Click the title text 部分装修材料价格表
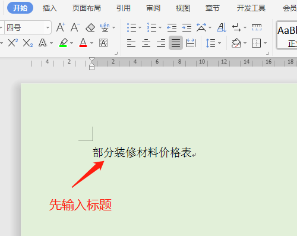 pos(142,153)
